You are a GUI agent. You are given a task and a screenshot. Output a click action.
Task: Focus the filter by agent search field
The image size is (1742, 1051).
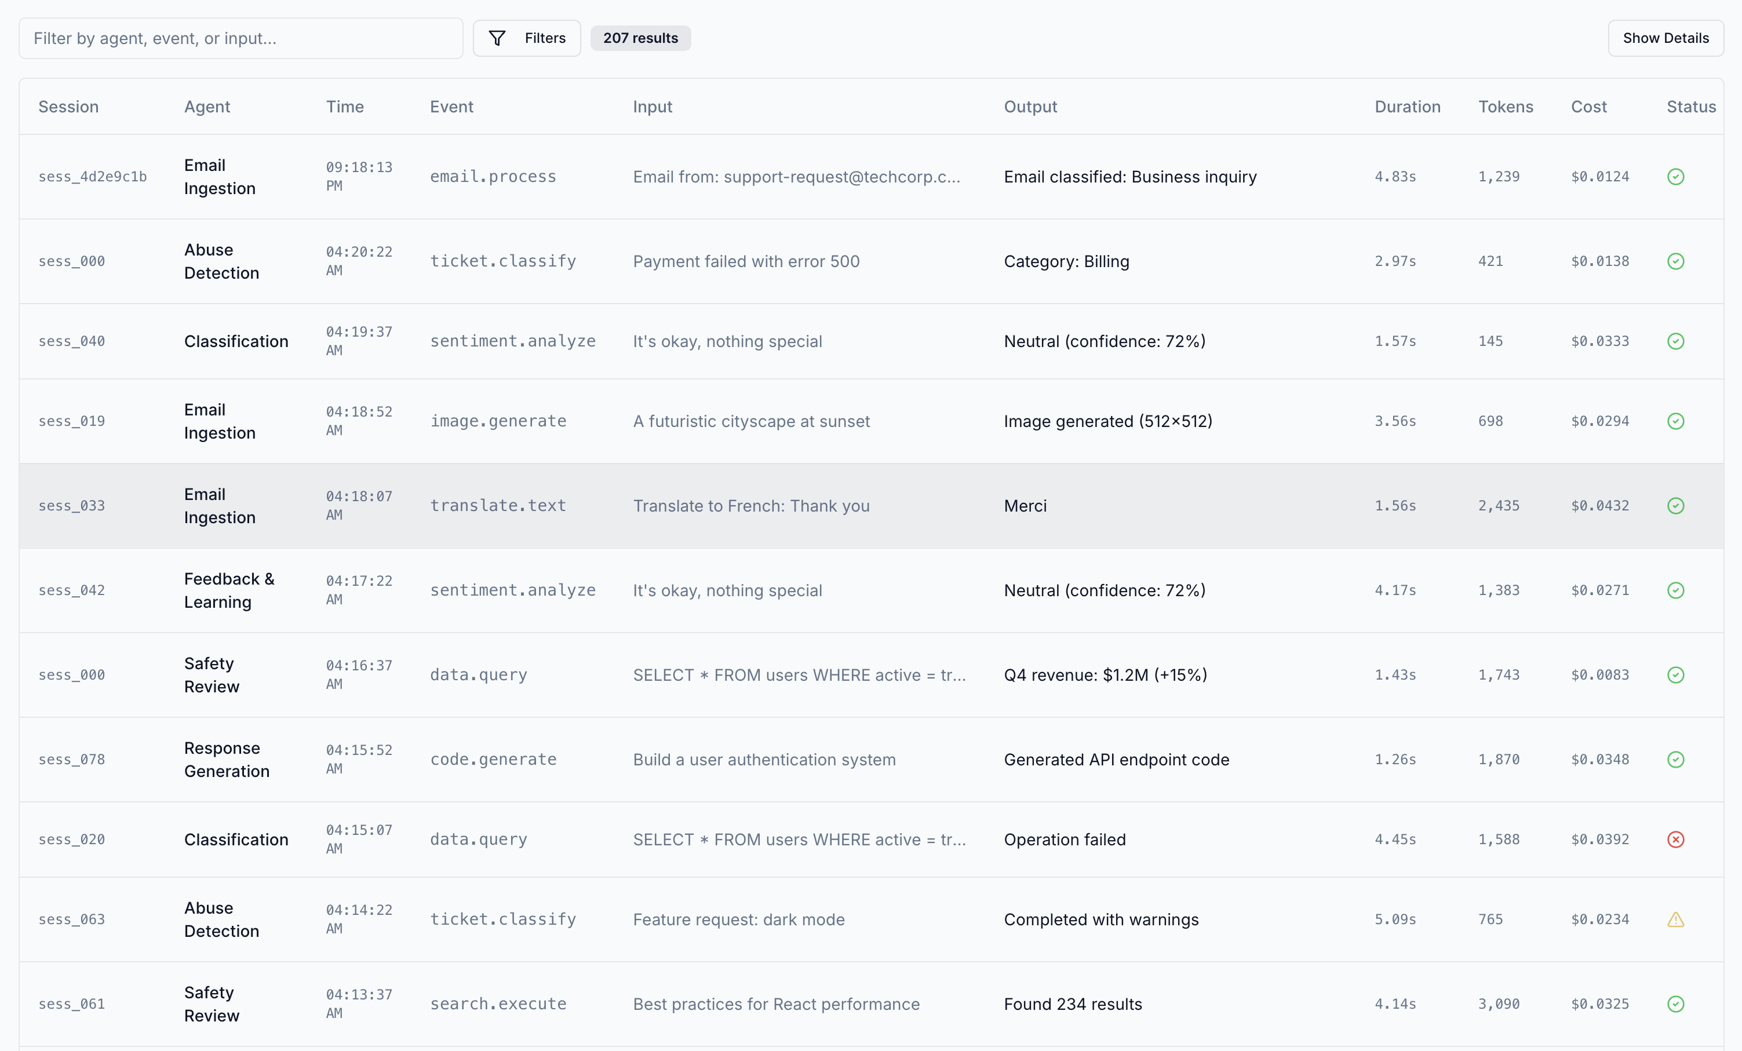pos(240,38)
